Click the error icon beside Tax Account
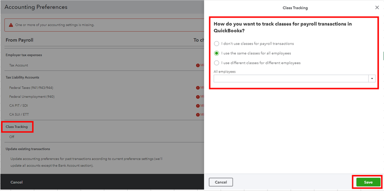 pos(198,65)
